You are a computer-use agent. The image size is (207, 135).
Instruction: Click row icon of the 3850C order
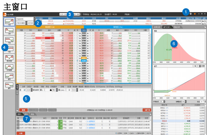coord(18,128)
